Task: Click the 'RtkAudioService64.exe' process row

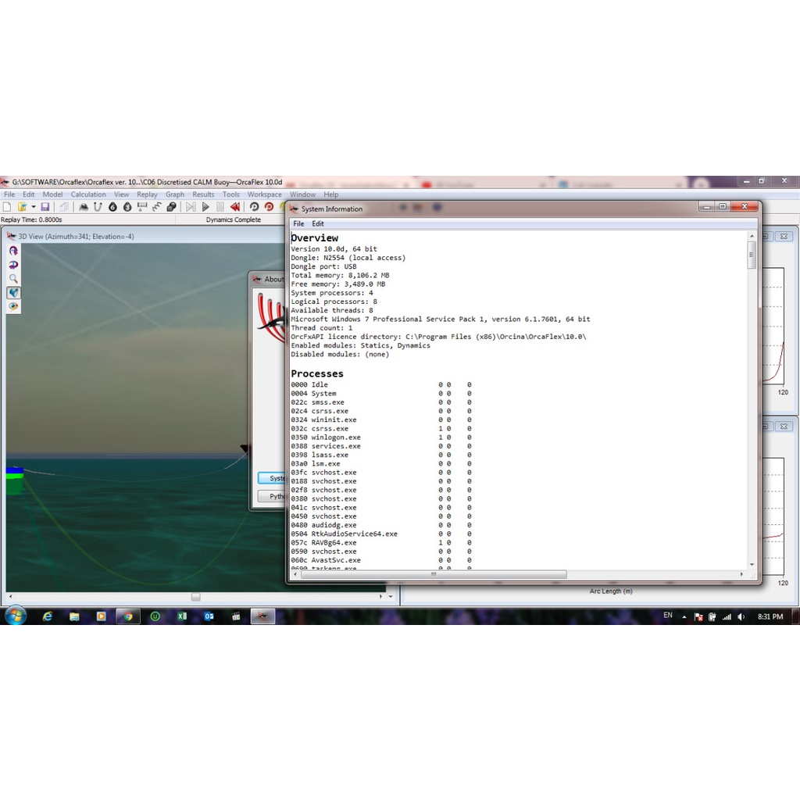Action: tap(381, 534)
